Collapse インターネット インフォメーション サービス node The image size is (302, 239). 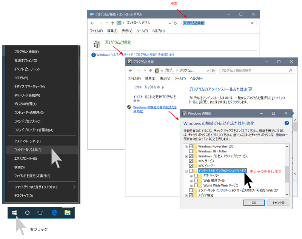pos(186,171)
